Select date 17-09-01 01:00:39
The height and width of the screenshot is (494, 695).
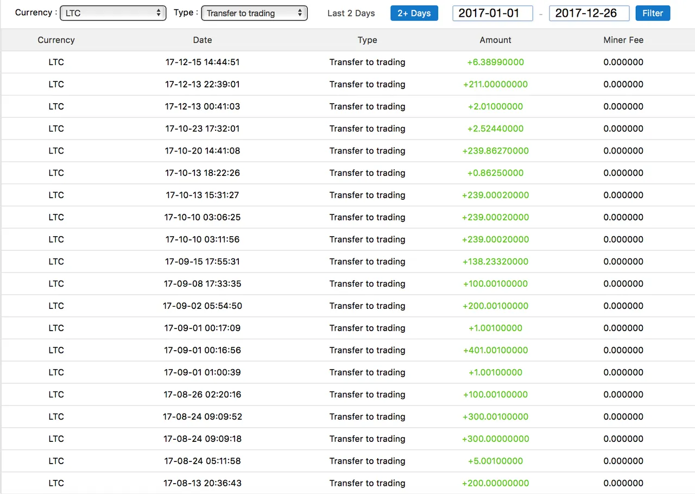(x=203, y=372)
